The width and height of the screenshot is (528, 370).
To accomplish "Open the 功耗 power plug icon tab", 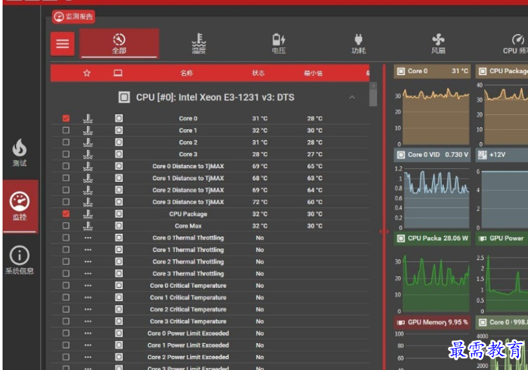I will click(358, 44).
